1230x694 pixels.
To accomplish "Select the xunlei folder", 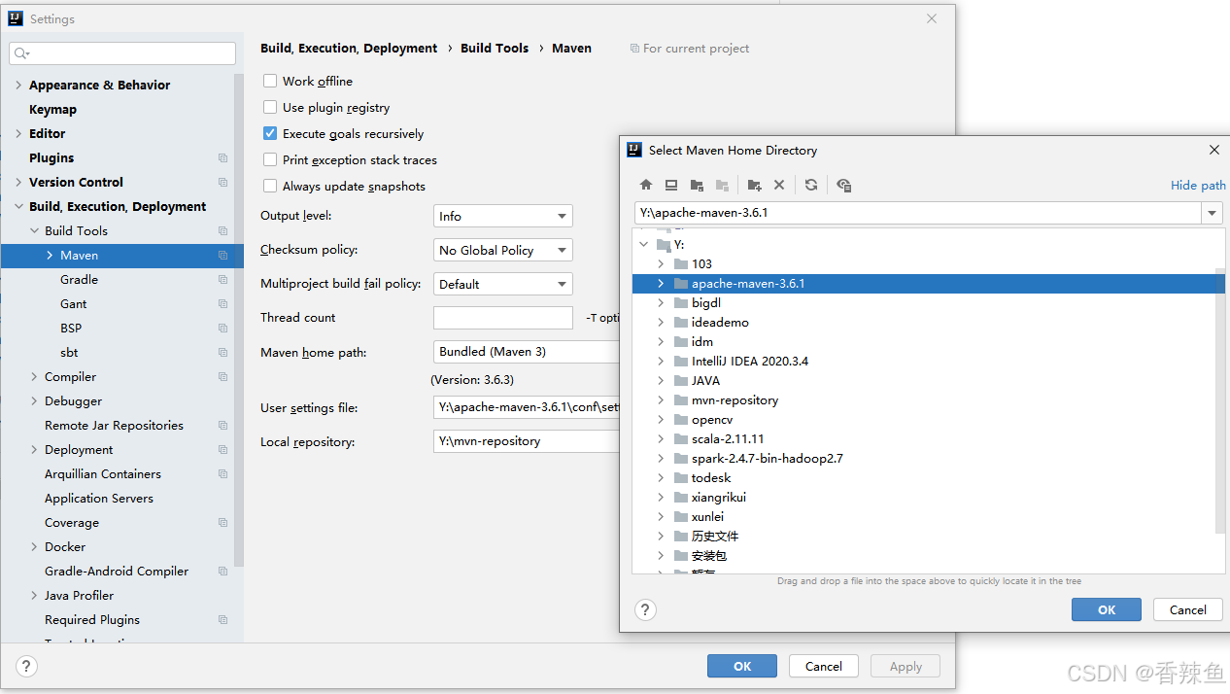I will tap(707, 517).
